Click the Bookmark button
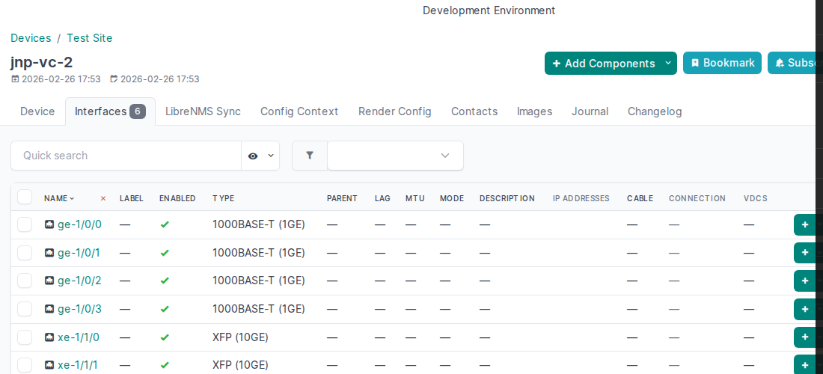Viewport: 823px width, 374px height. tap(722, 63)
